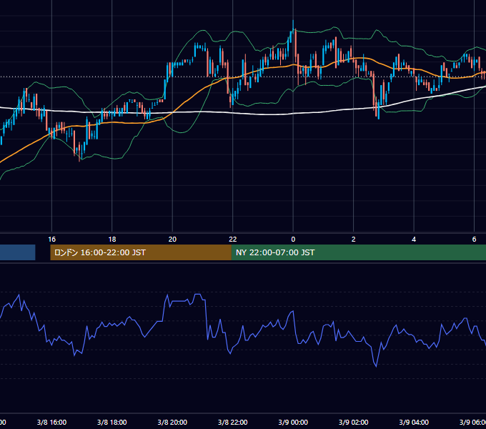The width and height of the screenshot is (486, 429).
Task: Click the highest candle wick just before hour 0
Action: click(293, 25)
